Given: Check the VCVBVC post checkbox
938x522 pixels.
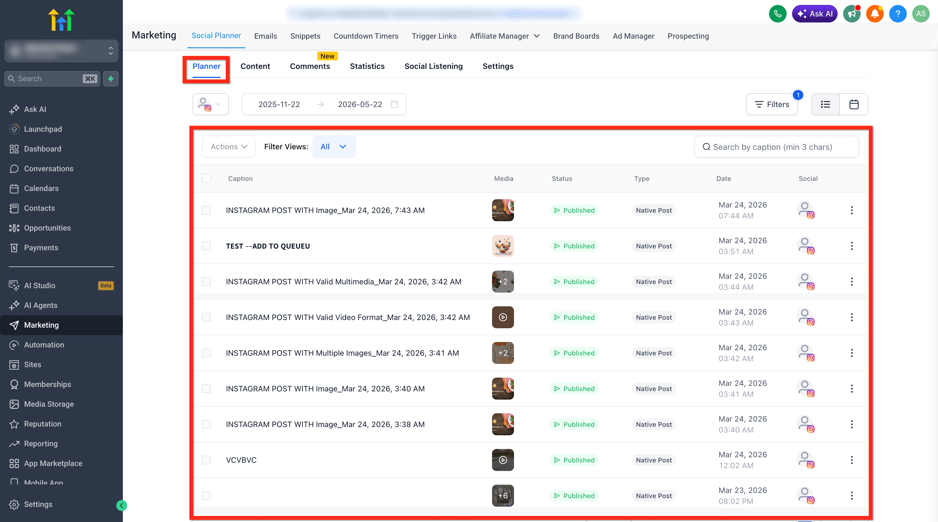Looking at the screenshot, I should coord(206,460).
